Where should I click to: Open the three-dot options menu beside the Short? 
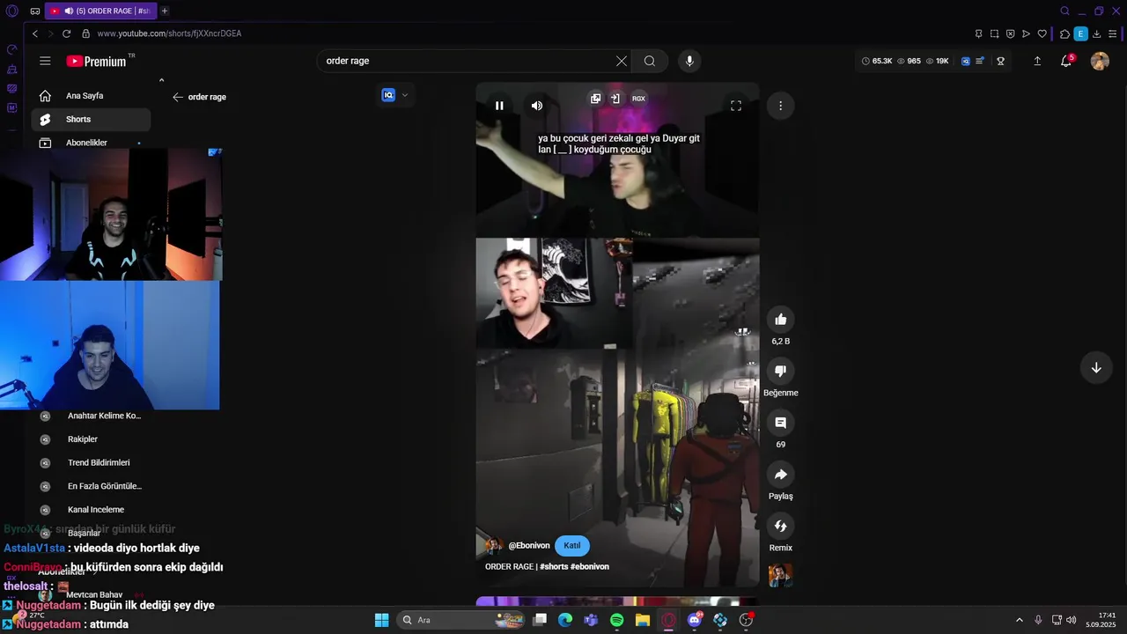click(x=780, y=106)
